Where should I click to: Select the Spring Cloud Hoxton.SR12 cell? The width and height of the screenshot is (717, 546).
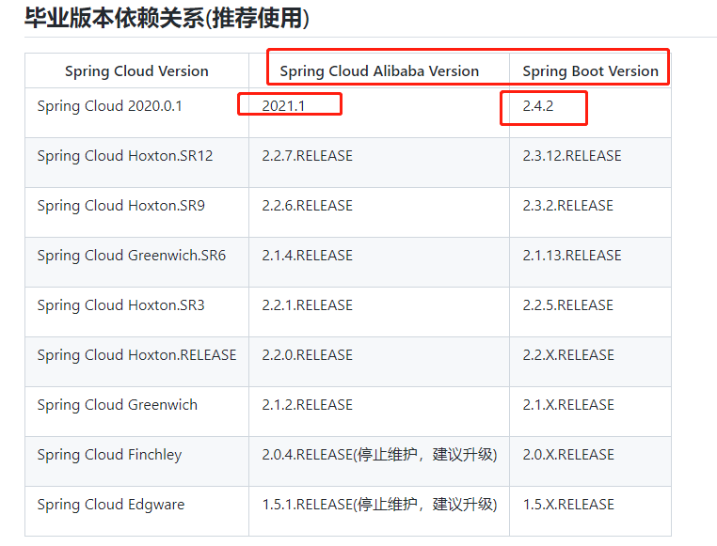point(136,163)
